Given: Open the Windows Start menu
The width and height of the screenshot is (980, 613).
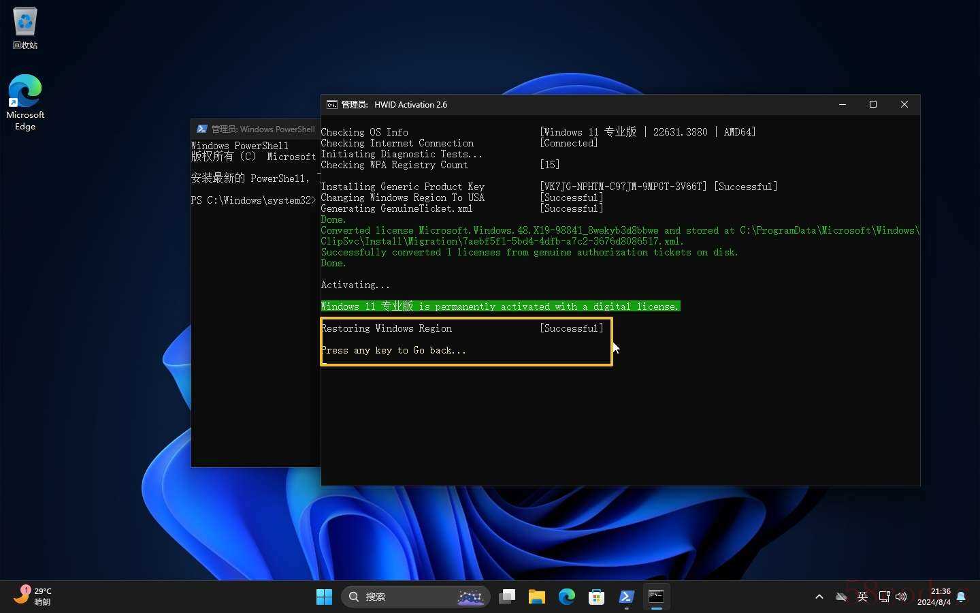Looking at the screenshot, I should 324,597.
